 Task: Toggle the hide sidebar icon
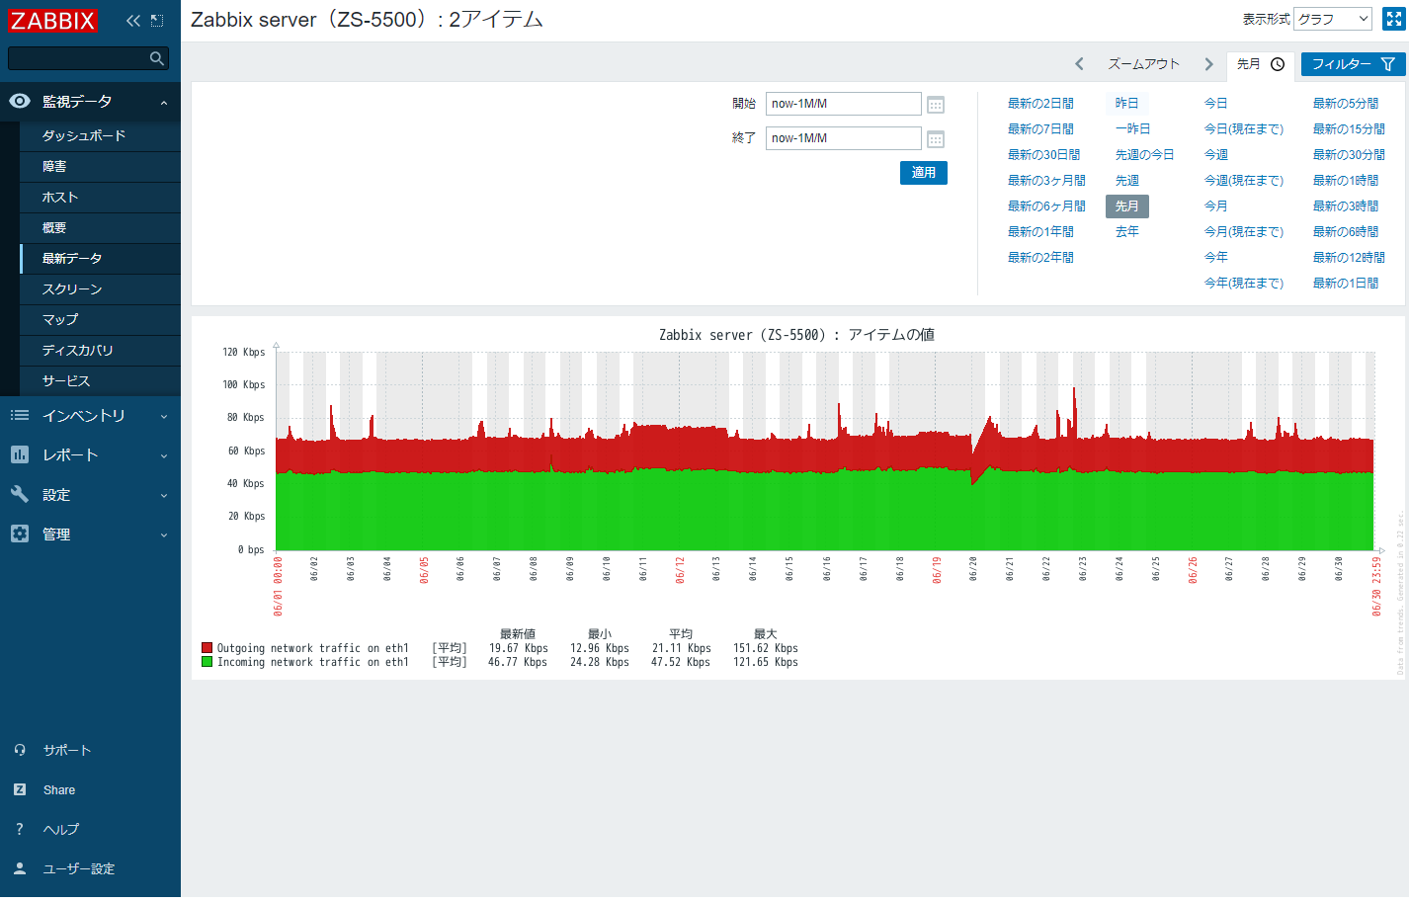click(x=157, y=21)
